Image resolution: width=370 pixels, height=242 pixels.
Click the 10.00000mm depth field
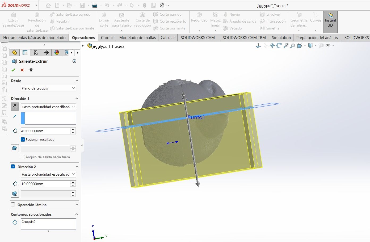[45, 184]
